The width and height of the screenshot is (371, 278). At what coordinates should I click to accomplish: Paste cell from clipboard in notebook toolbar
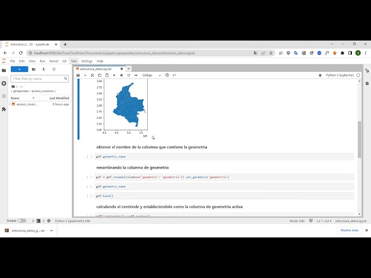[x=107, y=75]
